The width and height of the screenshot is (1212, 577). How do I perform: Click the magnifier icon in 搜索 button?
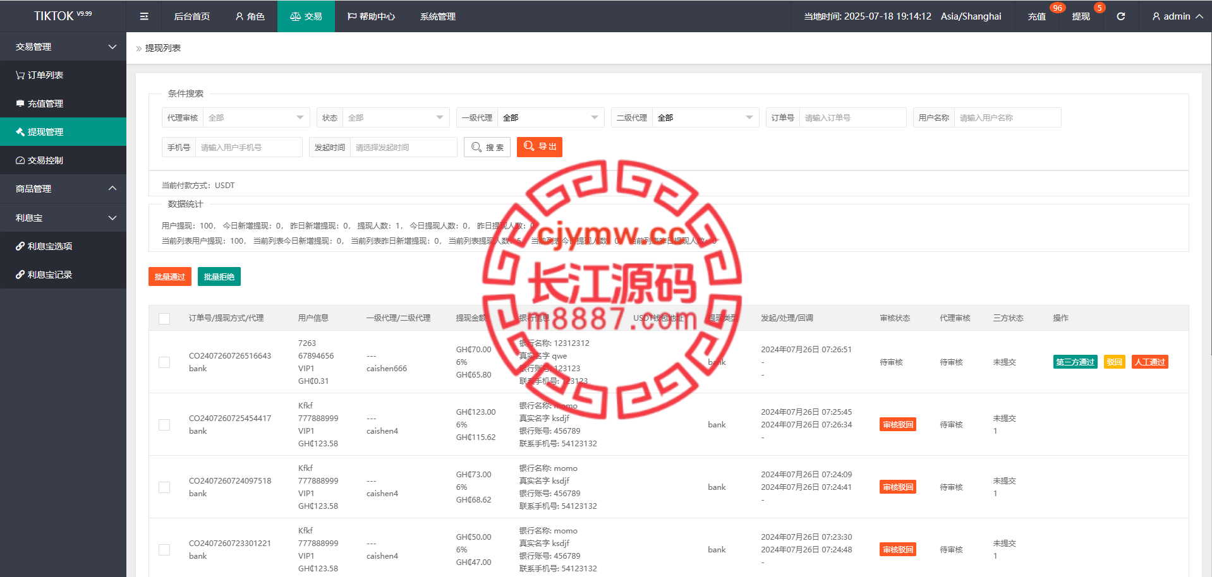click(476, 147)
